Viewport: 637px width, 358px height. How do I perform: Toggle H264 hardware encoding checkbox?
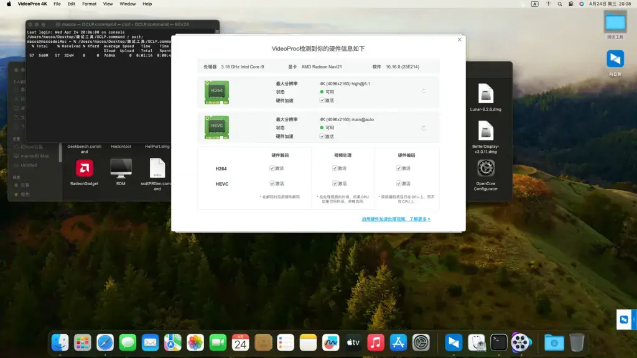click(x=399, y=168)
